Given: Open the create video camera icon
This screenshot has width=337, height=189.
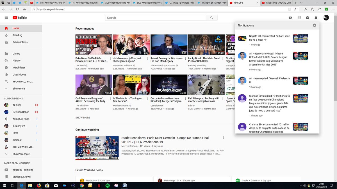Looking at the screenshot, I should click(291, 18).
